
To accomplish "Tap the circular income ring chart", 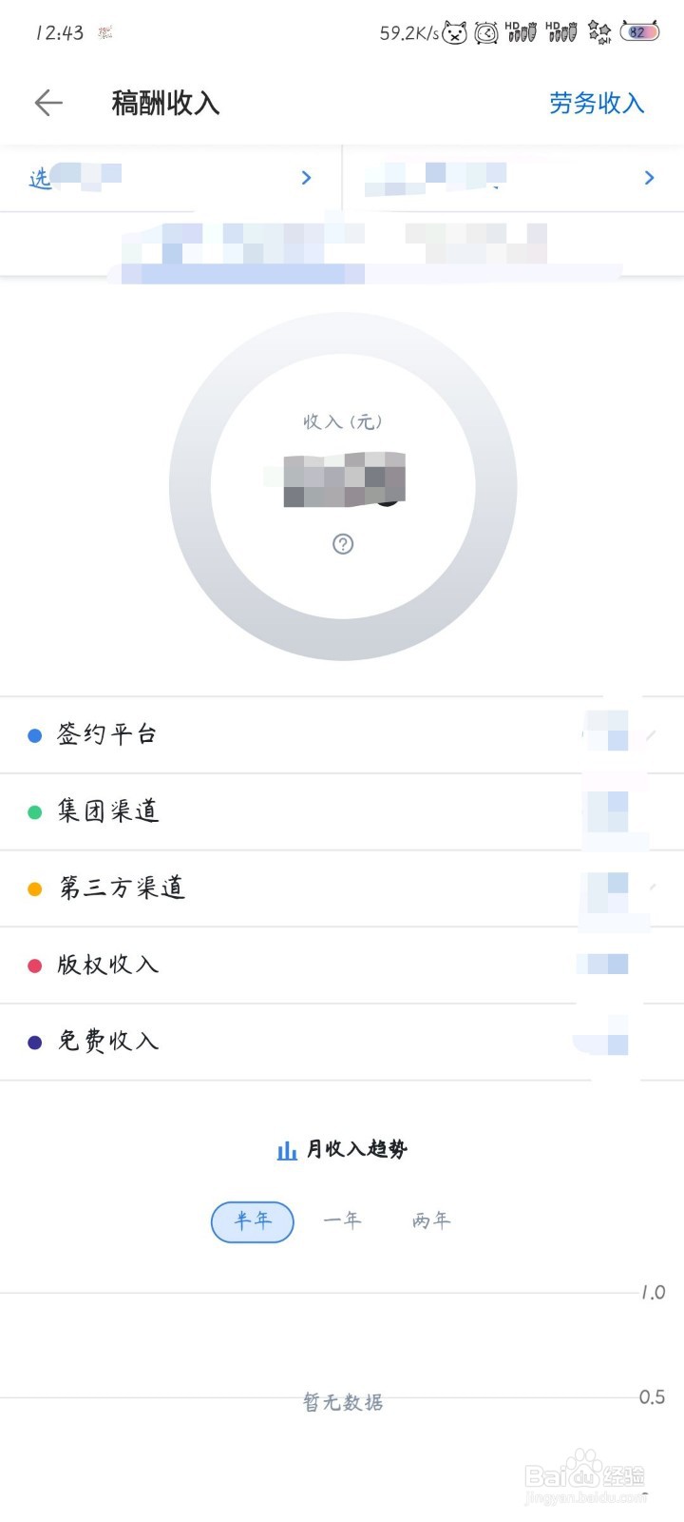I will click(343, 487).
